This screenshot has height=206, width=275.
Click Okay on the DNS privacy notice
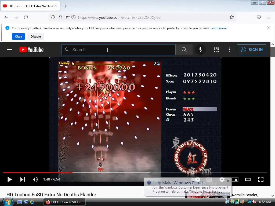[19, 36]
